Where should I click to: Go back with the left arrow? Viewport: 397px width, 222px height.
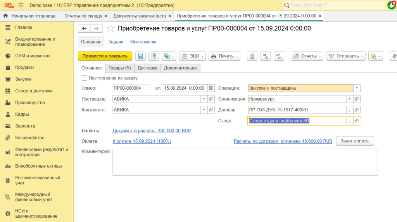click(x=84, y=28)
